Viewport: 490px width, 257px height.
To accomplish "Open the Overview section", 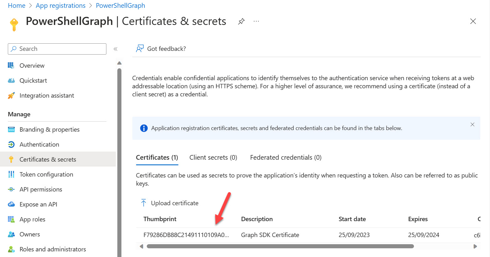I will [32, 65].
